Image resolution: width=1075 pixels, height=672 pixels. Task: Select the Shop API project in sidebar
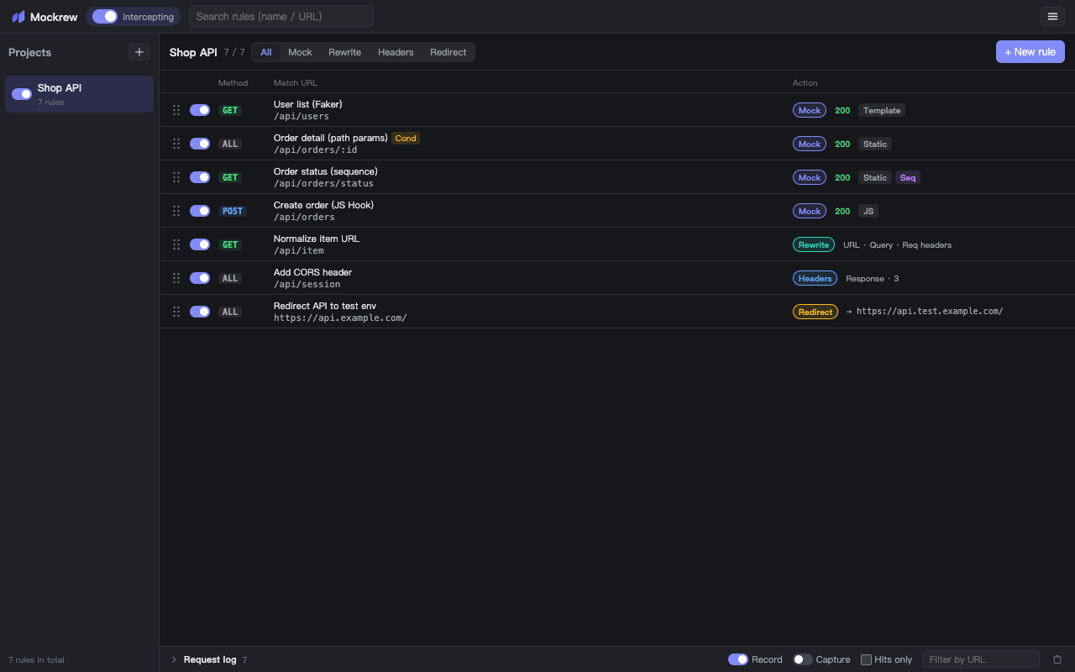[x=80, y=94]
